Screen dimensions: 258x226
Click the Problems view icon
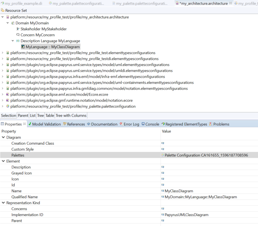[x=211, y=124]
